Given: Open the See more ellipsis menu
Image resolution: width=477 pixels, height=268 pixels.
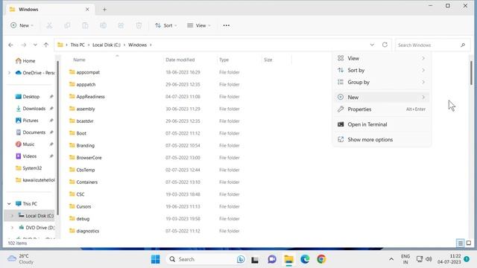Looking at the screenshot, I should [227, 25].
